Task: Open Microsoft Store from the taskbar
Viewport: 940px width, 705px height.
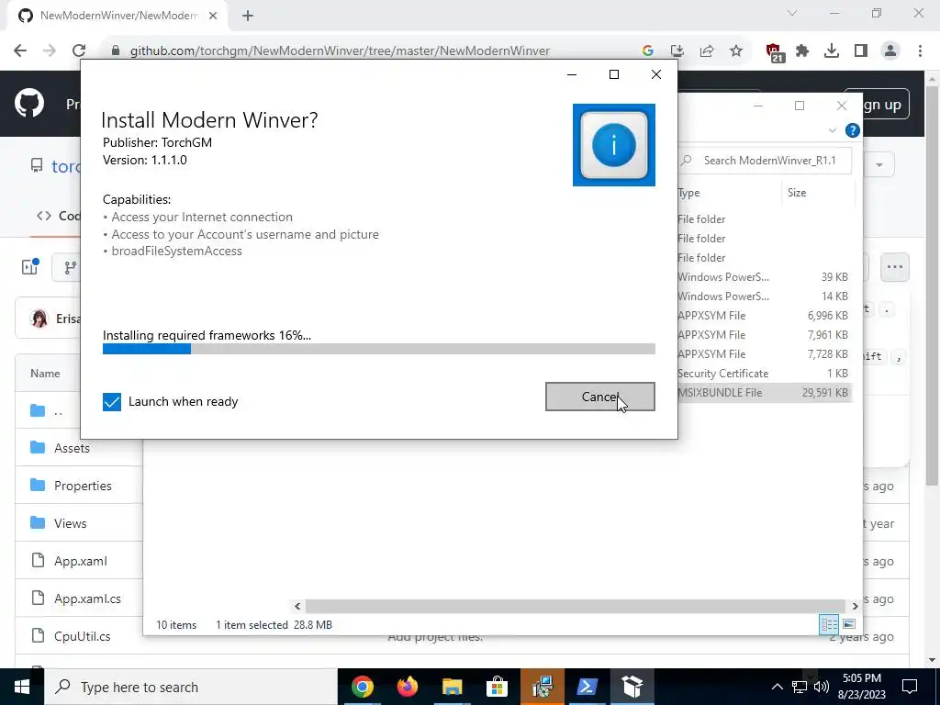Action: pos(497,687)
